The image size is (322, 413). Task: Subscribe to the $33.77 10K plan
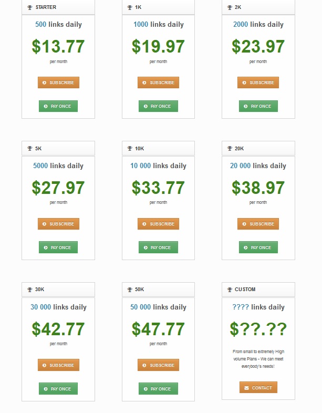click(158, 224)
